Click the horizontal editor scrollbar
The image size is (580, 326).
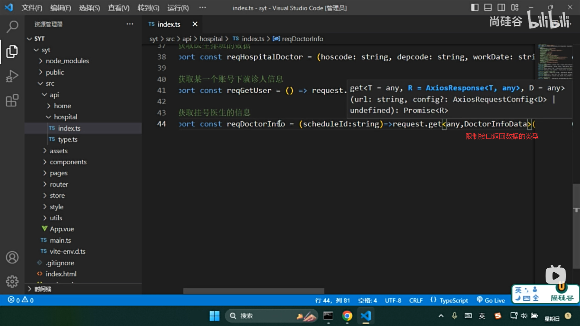[x=253, y=291]
